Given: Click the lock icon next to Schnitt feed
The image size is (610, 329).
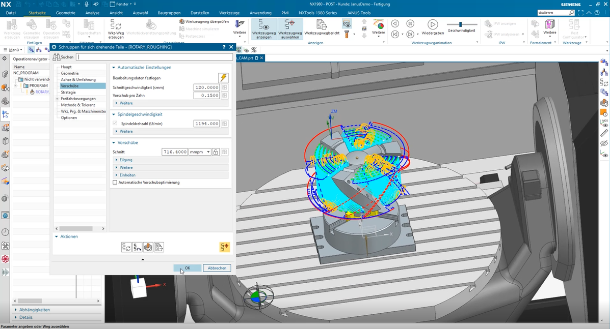Looking at the screenshot, I should (216, 152).
